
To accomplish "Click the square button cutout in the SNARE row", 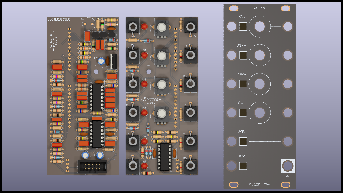I will pos(243,141).
